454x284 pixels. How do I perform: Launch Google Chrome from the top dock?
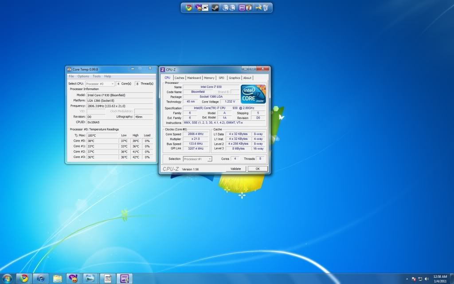[x=189, y=8]
